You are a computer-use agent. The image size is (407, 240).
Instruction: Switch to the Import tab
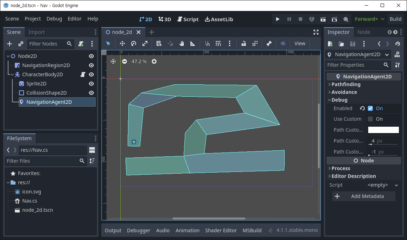[36, 32]
